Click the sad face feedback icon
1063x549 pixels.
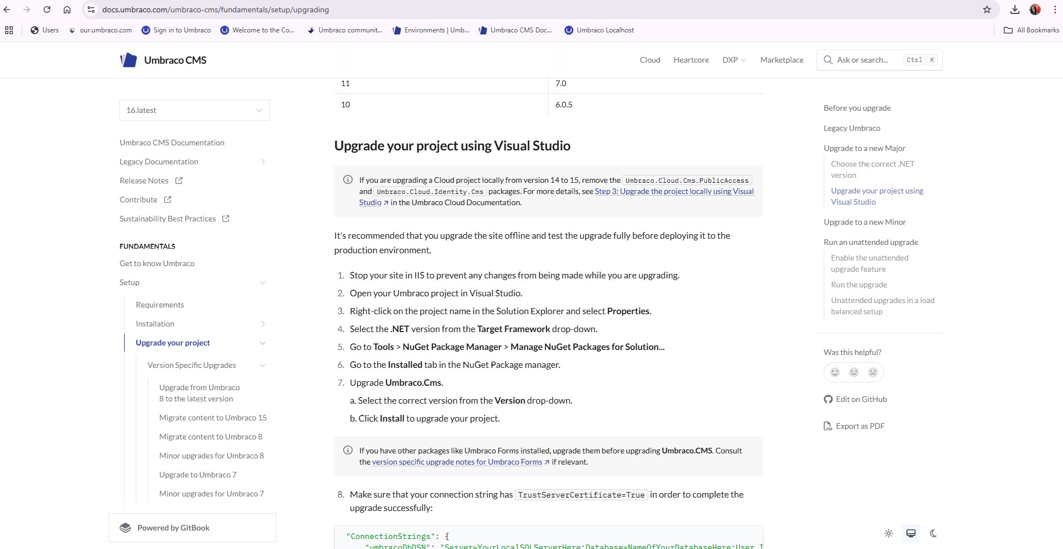[x=873, y=372]
